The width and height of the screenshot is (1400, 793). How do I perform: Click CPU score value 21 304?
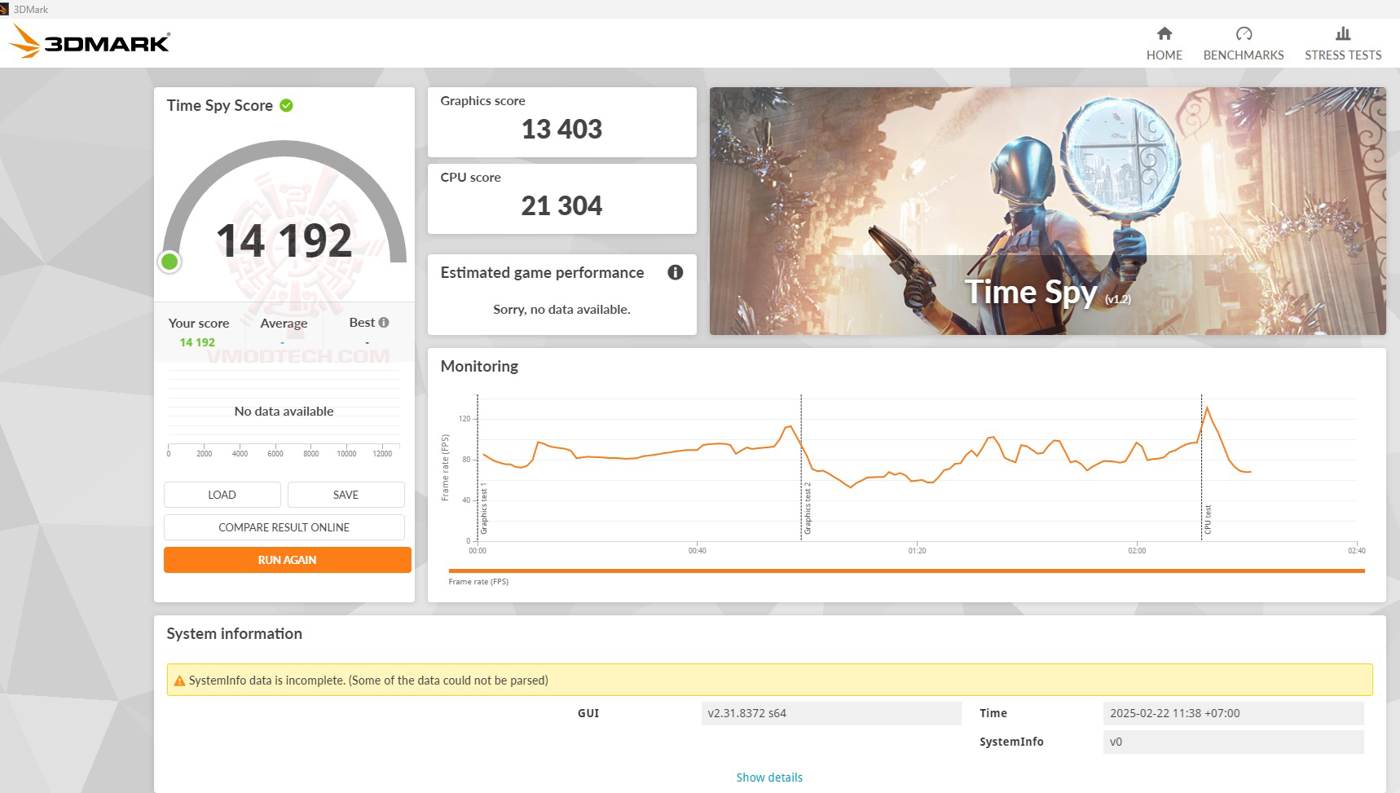(x=561, y=205)
